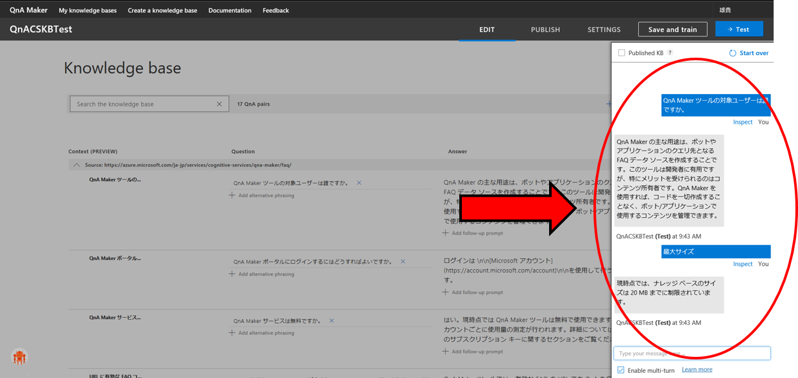Open the Documentation link

point(230,10)
